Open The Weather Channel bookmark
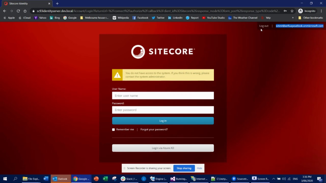The width and height of the screenshot is (326, 183). pos(243,18)
